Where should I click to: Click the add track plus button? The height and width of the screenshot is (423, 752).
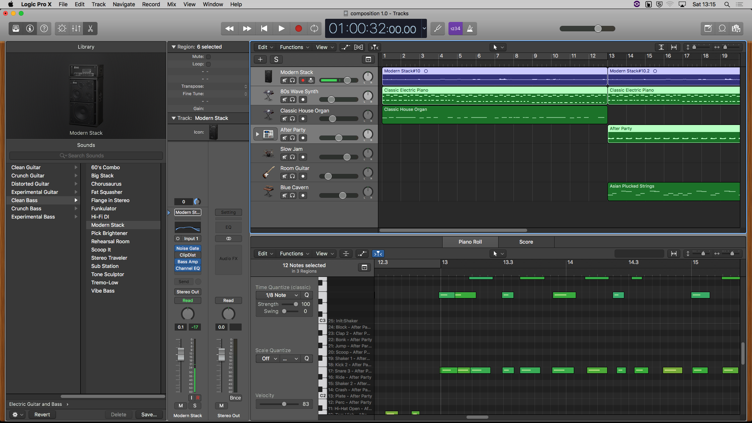tap(260, 60)
